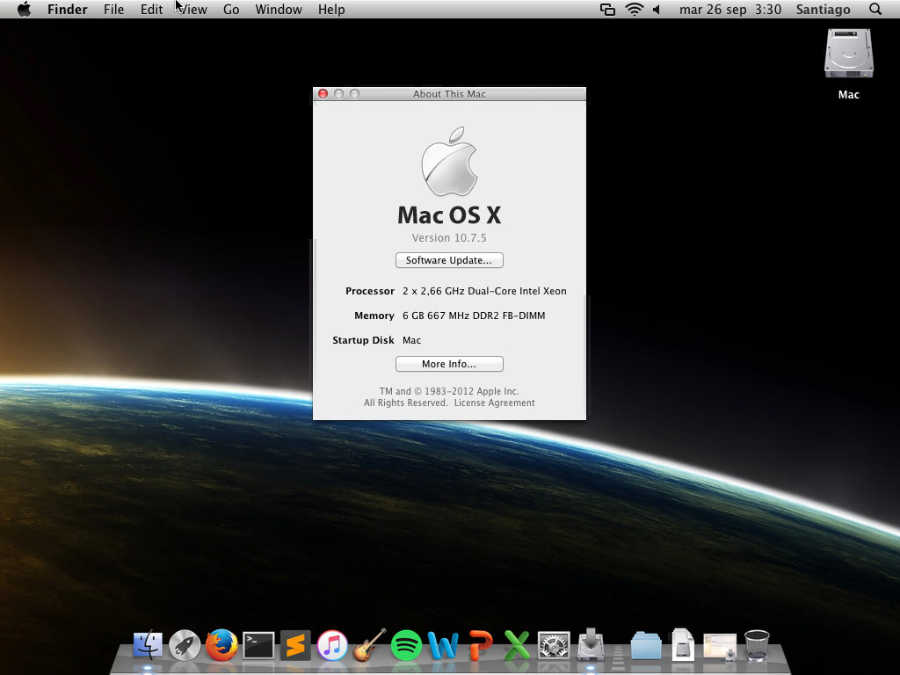
Task: Open the Apple menu
Action: (25, 10)
